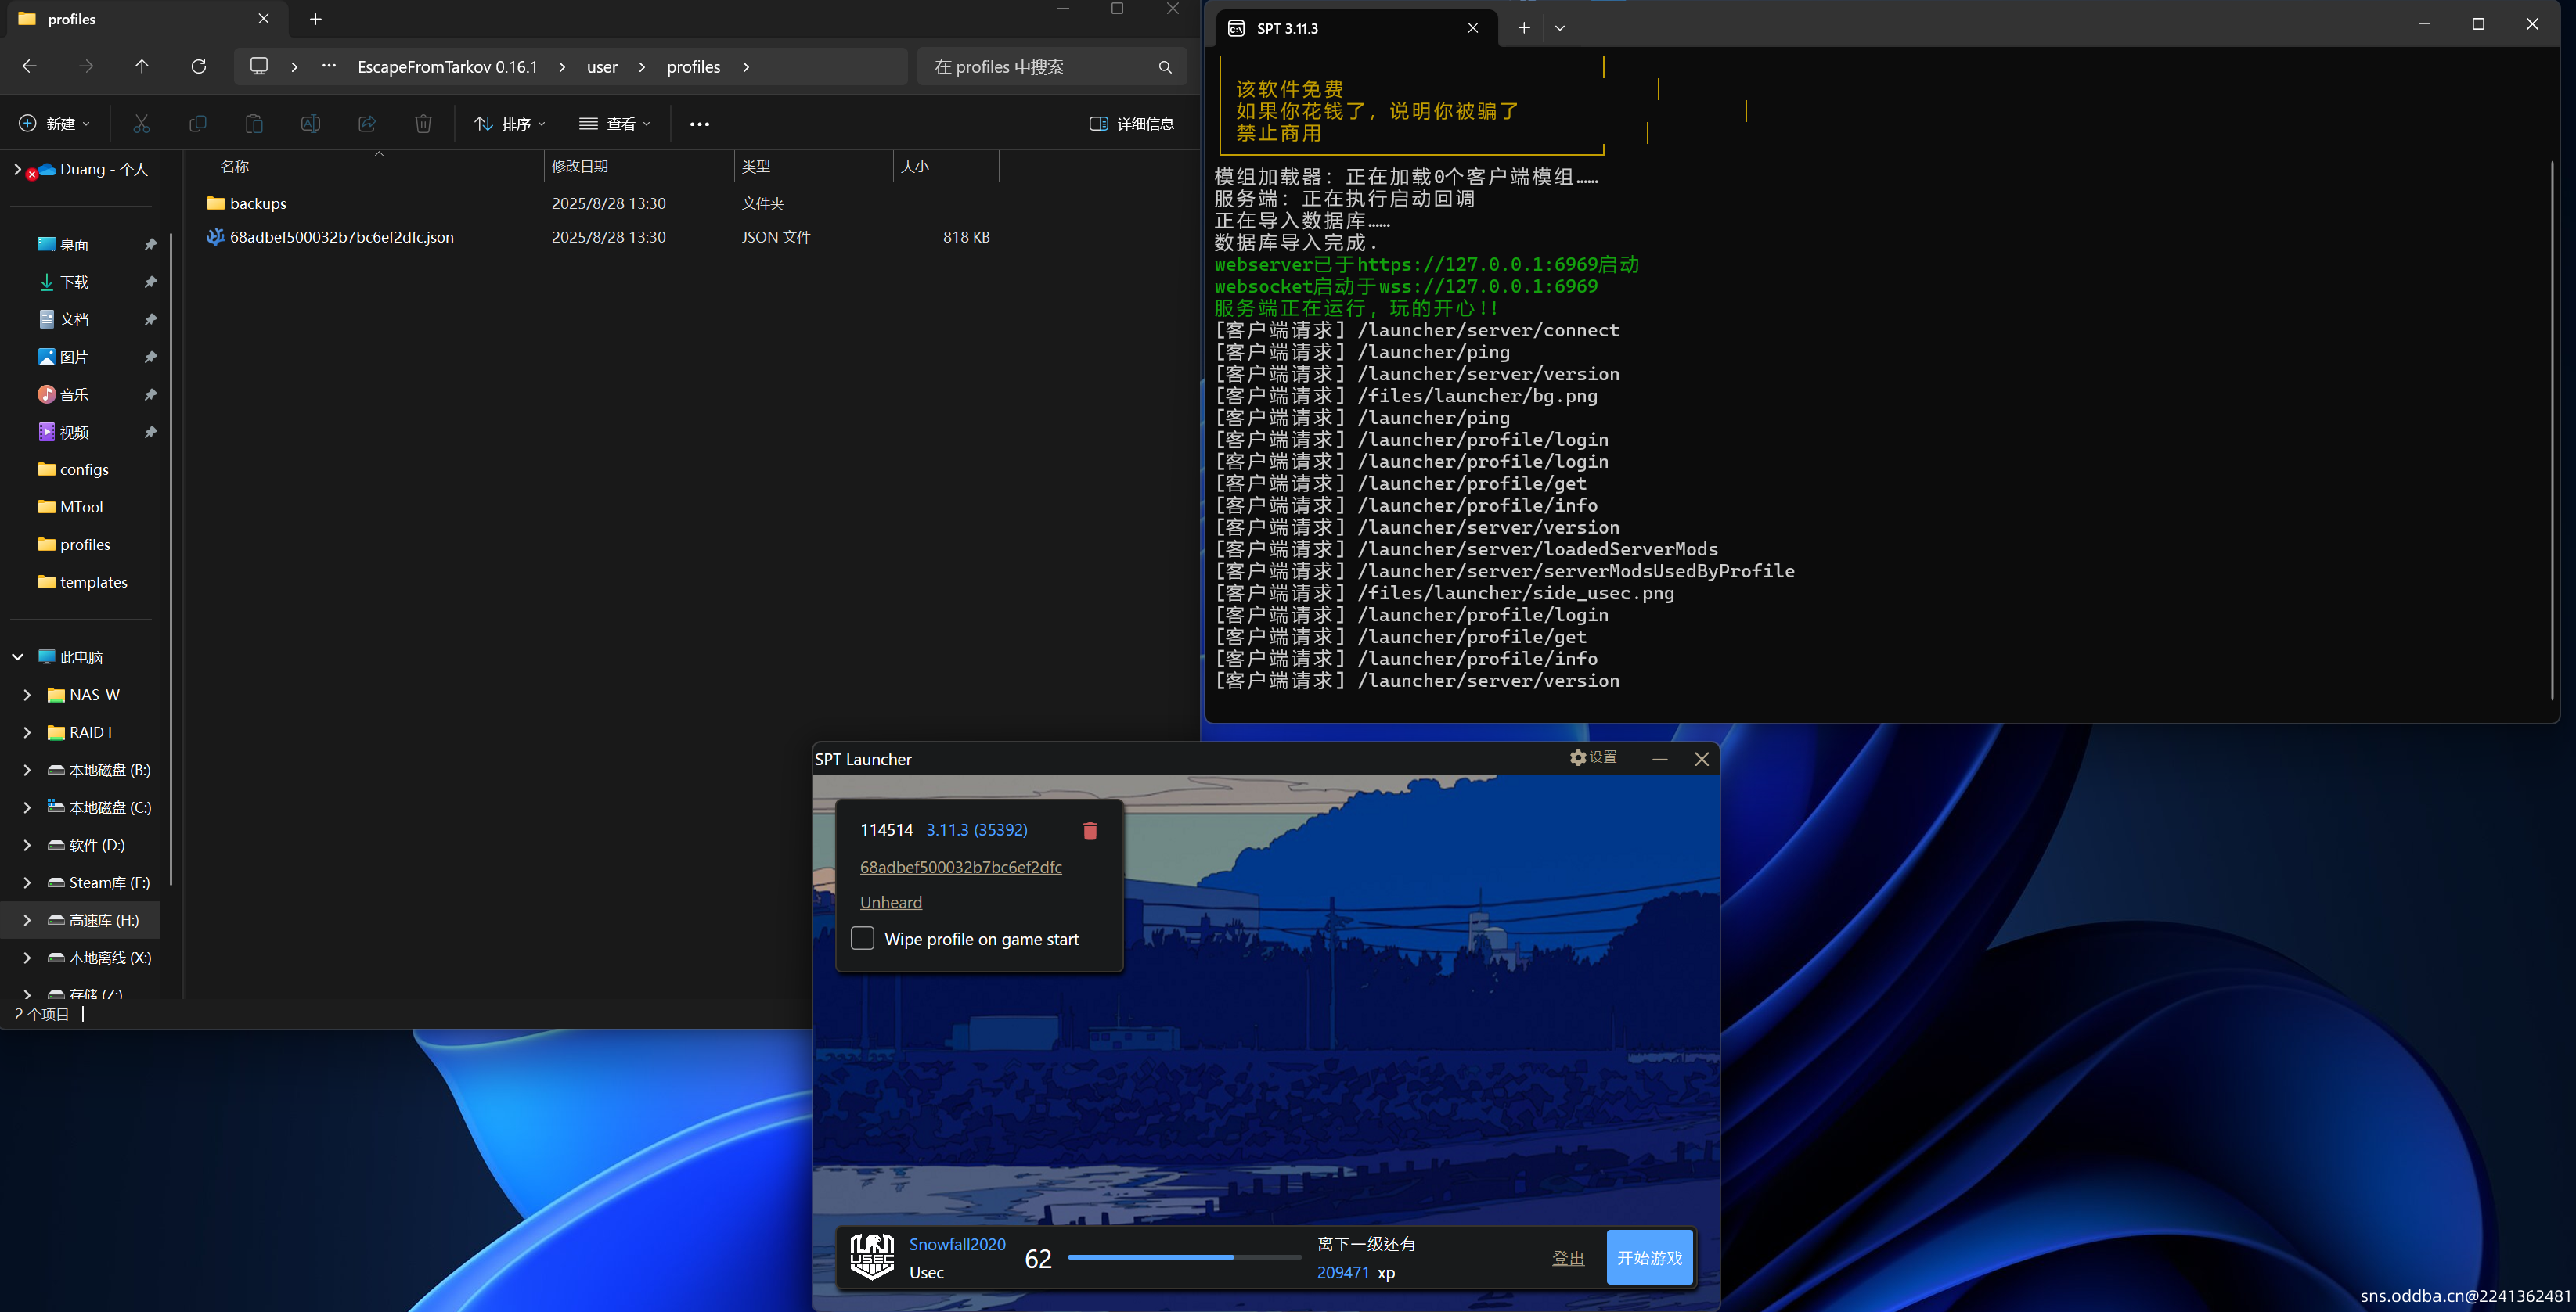
Task: Expand the NAS-W tree node
Action: click(x=27, y=695)
